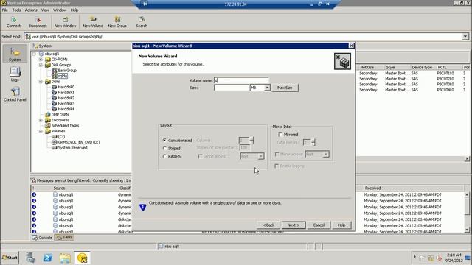Select Scheduled Tasks in the tree
Viewport: 472px width, 265px height.
point(65,126)
